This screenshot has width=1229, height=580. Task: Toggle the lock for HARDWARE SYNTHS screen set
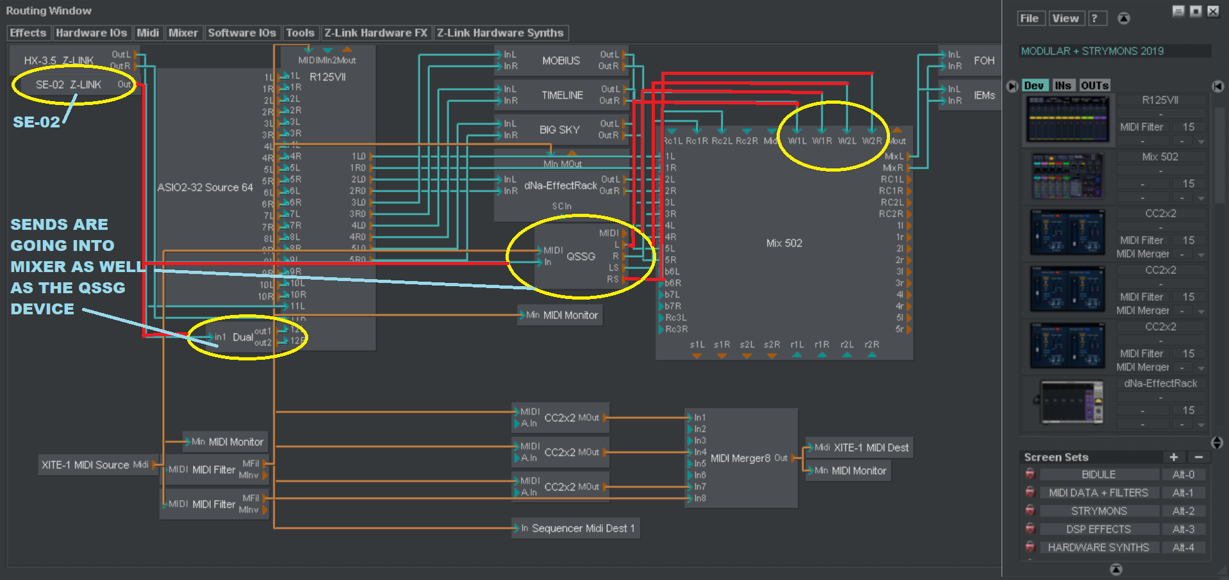pos(1030,547)
